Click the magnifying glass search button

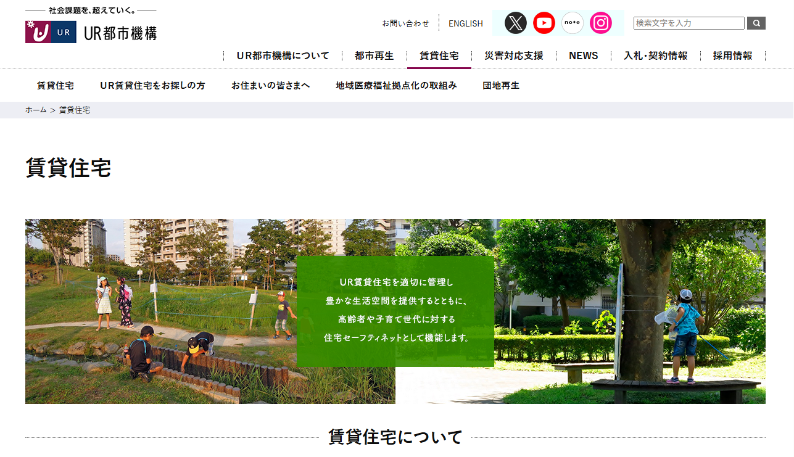(756, 23)
